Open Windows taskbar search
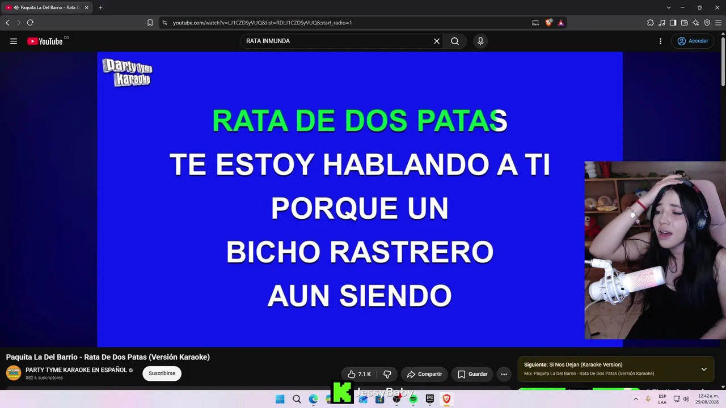This screenshot has height=408, width=726. coord(297,399)
